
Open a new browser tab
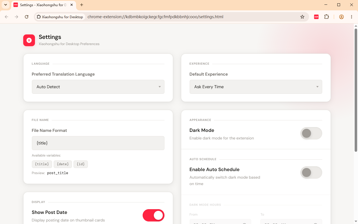pyautogui.click(x=82, y=5)
